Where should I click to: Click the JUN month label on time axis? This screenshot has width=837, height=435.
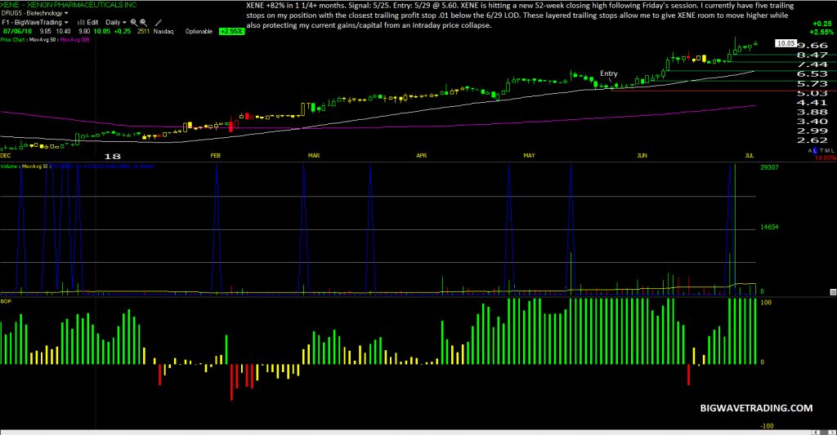click(642, 156)
